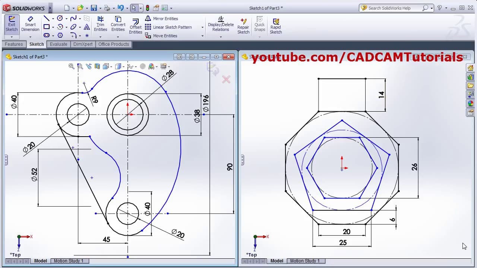Open the Trim Entities dropdown arrow
The width and height of the screenshot is (477, 268).
100,37
